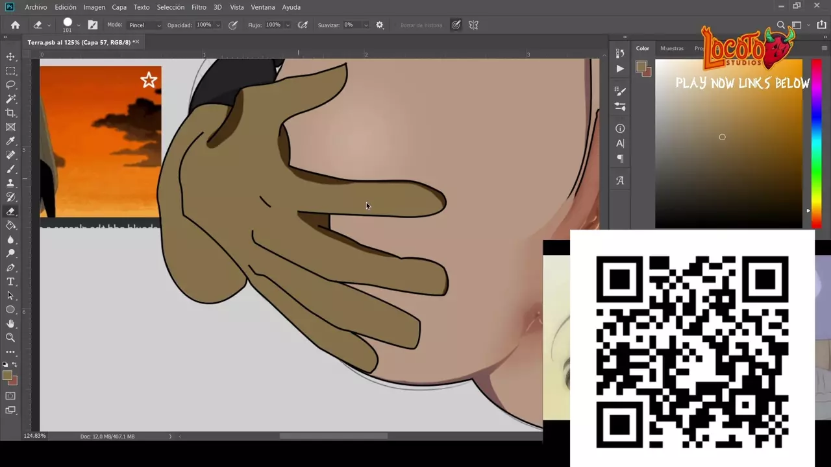831x467 pixels.
Task: Toggle pressure for opacity button
Action: pyautogui.click(x=232, y=25)
